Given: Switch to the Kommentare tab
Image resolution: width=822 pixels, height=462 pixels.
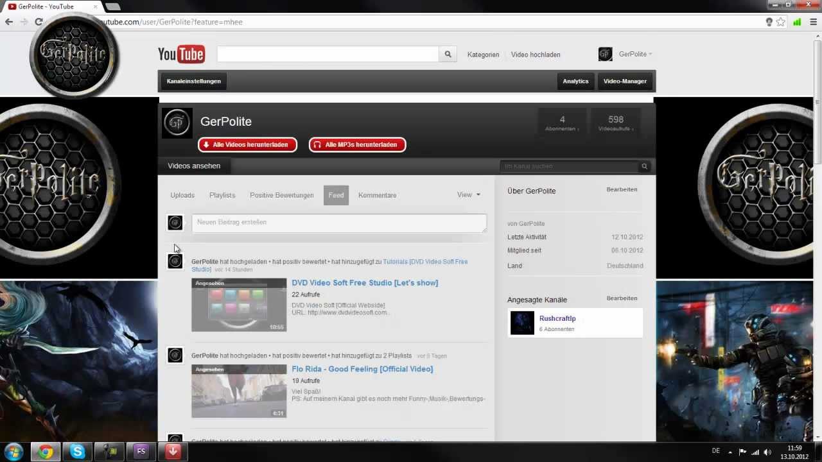Looking at the screenshot, I should [x=377, y=195].
